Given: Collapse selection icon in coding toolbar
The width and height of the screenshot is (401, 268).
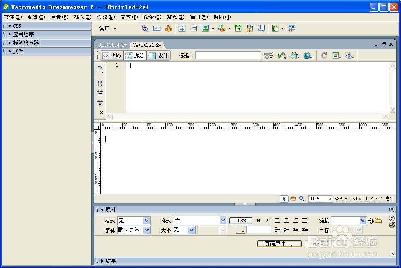Looking at the screenshot, I should (100, 93).
